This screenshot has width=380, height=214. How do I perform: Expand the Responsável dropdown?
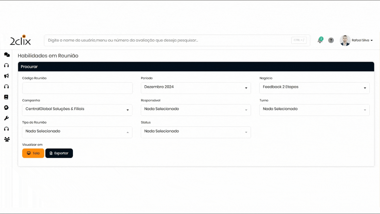tap(196, 110)
